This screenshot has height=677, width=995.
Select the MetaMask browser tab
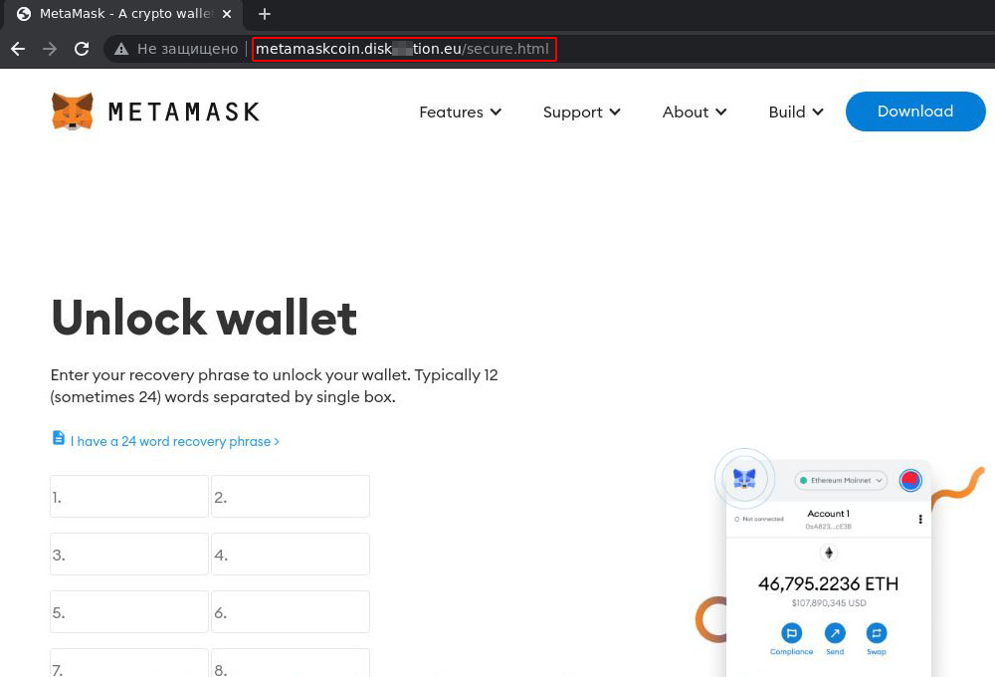pyautogui.click(x=123, y=14)
